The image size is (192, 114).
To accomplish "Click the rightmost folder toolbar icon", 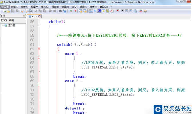I will tap(145, 11).
